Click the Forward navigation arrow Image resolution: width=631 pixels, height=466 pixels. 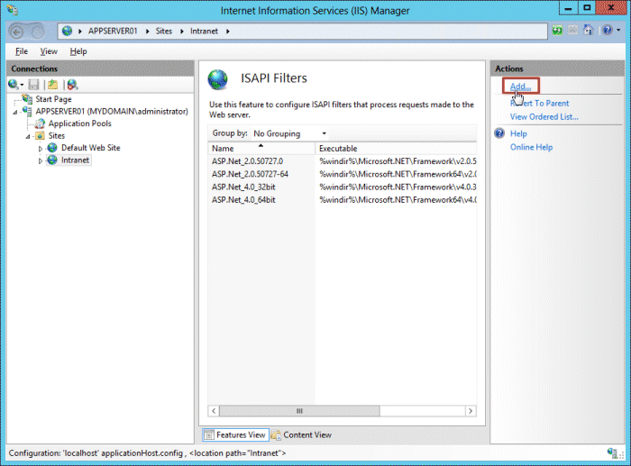point(38,32)
